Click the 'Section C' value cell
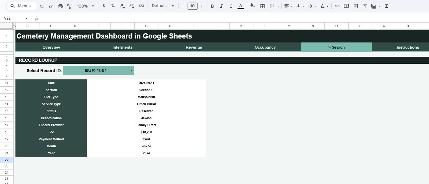Image resolution: width=429 pixels, height=184 pixels. [x=146, y=90]
